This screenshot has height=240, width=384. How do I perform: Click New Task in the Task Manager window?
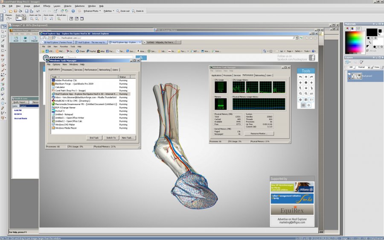(x=128, y=138)
